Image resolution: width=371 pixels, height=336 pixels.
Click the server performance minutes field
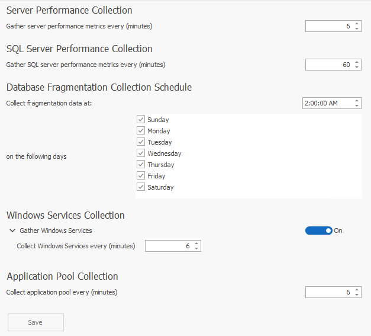[328, 26]
